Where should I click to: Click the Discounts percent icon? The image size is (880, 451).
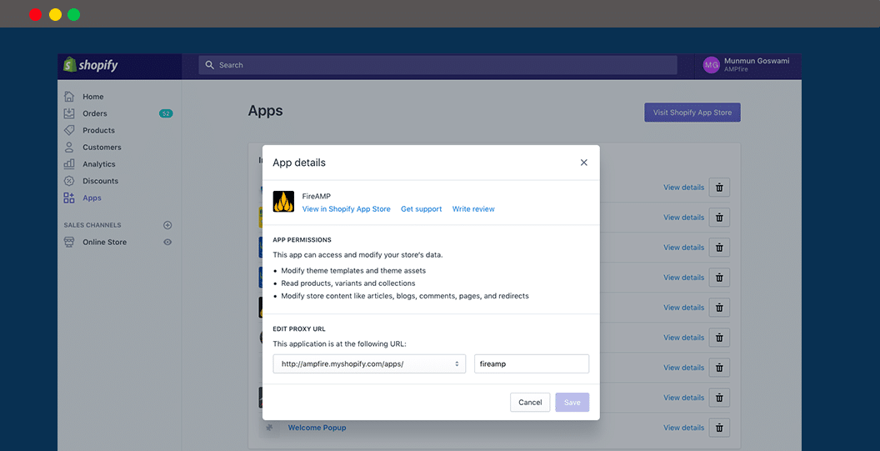point(69,181)
